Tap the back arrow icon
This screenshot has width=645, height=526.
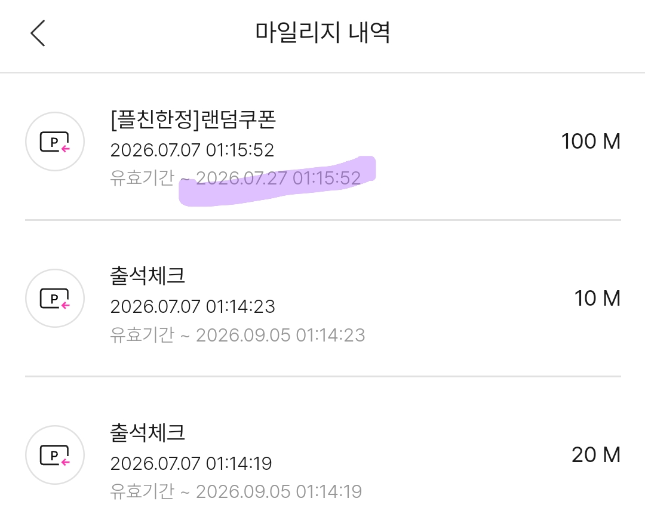[x=38, y=33]
